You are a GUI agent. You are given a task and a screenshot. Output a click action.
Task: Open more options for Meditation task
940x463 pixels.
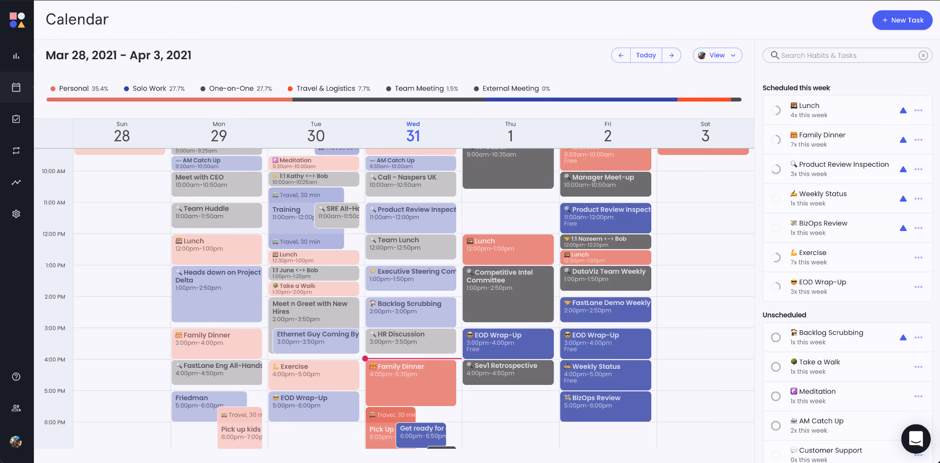[918, 396]
